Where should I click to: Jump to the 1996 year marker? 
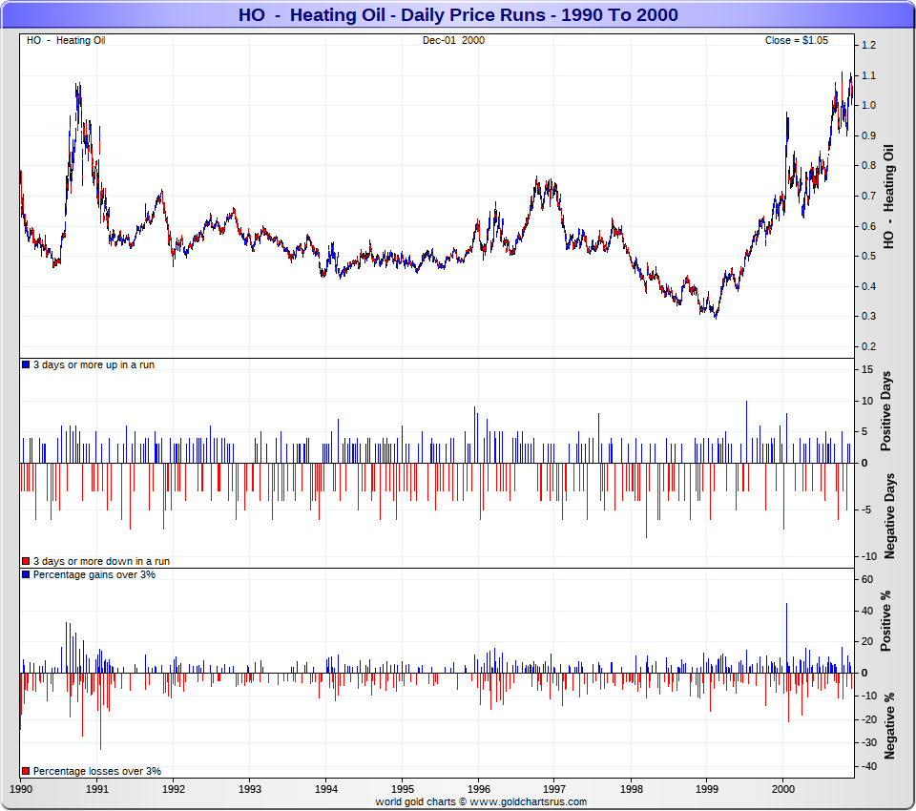click(478, 790)
